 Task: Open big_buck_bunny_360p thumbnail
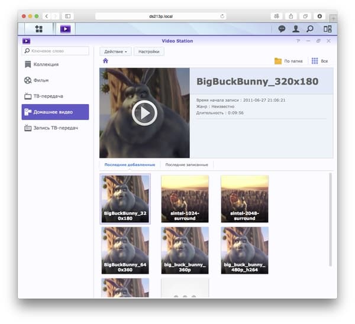tap(185, 251)
